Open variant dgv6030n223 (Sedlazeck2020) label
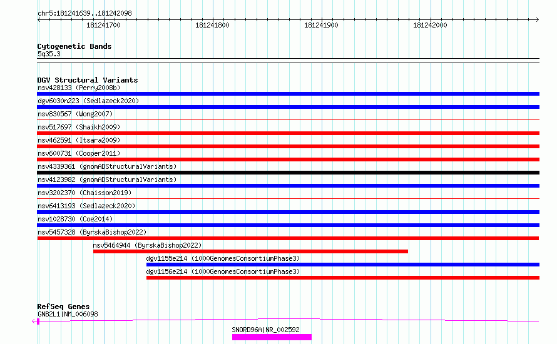Viewport: 557px width, 344px height. [x=88, y=101]
